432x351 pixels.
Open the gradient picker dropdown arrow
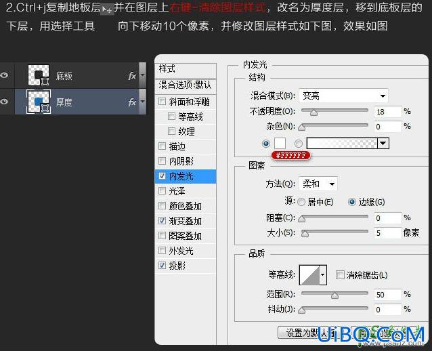coord(383,144)
